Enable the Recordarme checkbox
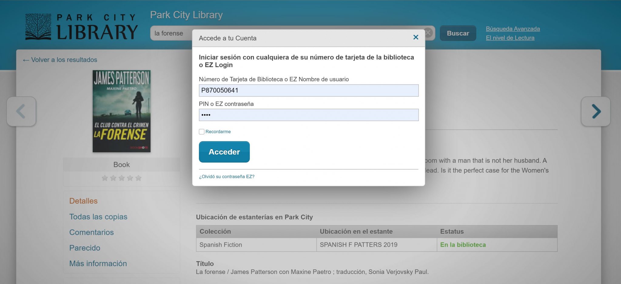Screen dimensions: 621x284 pyautogui.click(x=202, y=132)
